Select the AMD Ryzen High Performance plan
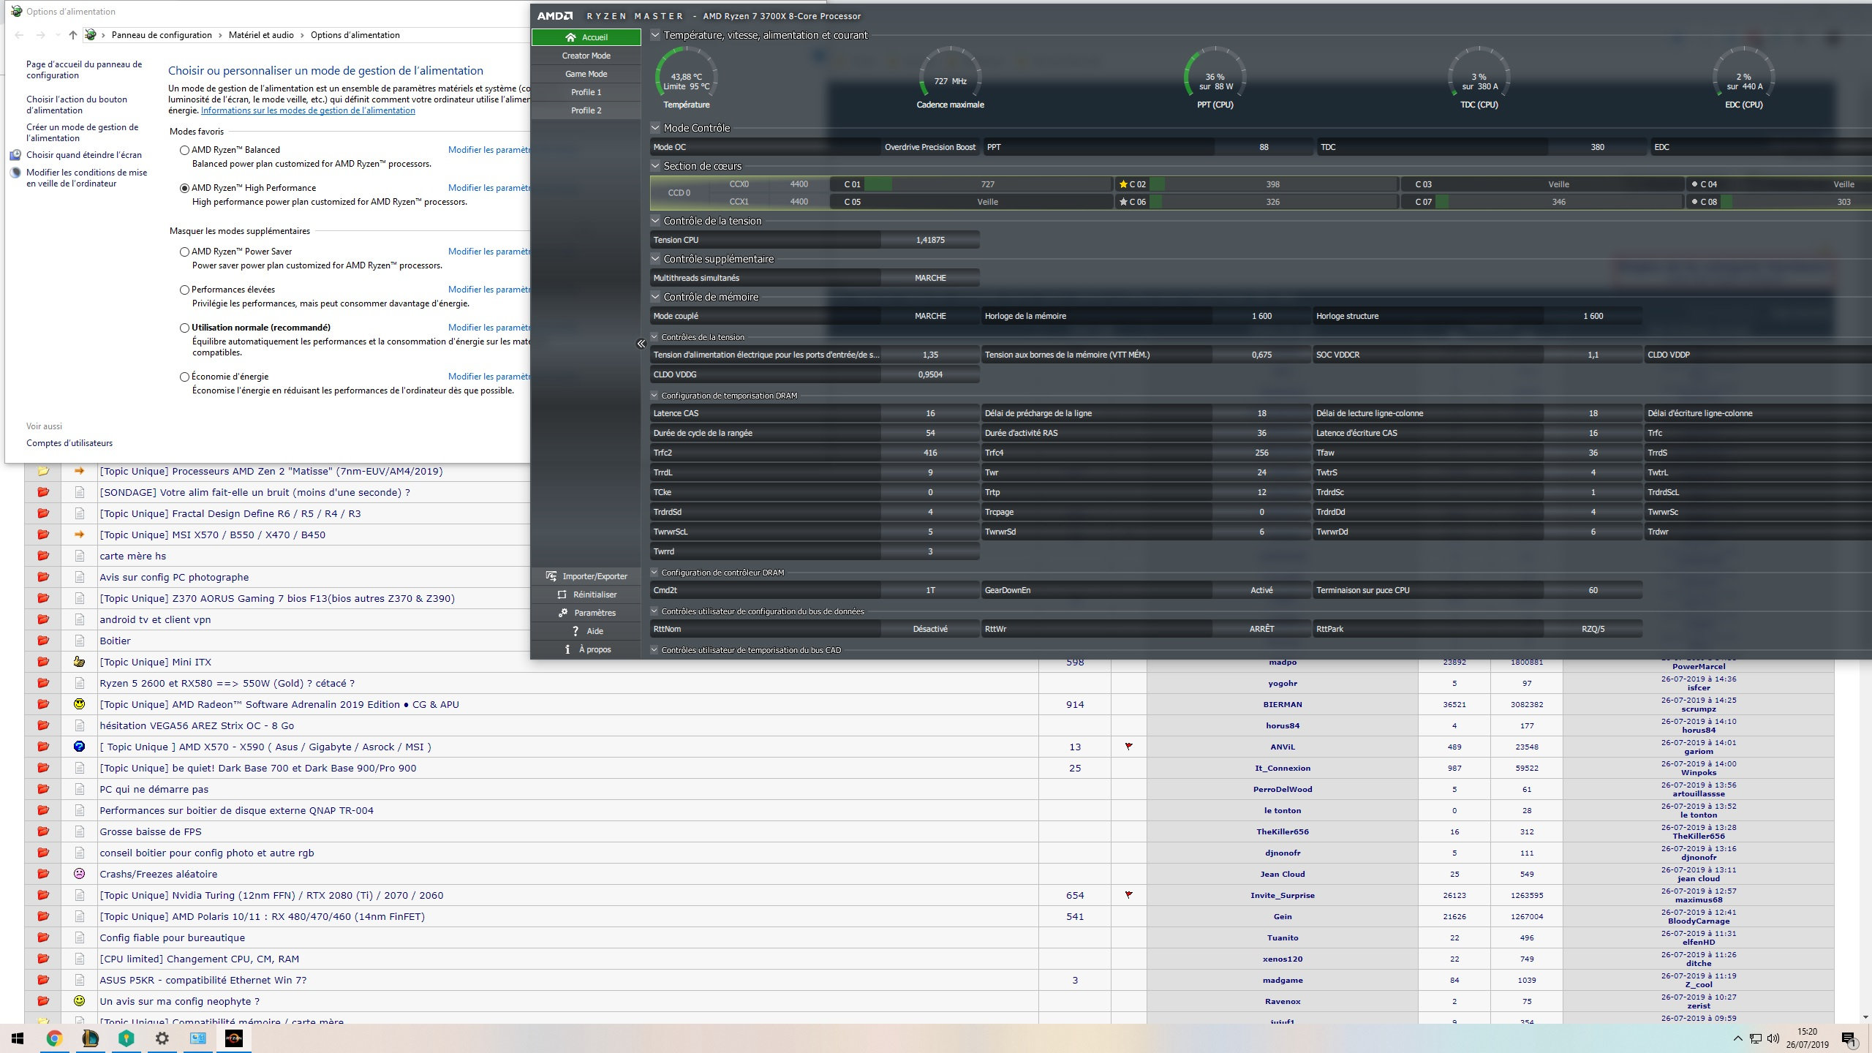Image resolution: width=1872 pixels, height=1053 pixels. (x=184, y=188)
